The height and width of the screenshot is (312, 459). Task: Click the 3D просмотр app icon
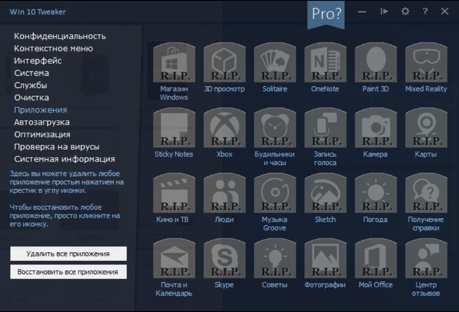224,62
